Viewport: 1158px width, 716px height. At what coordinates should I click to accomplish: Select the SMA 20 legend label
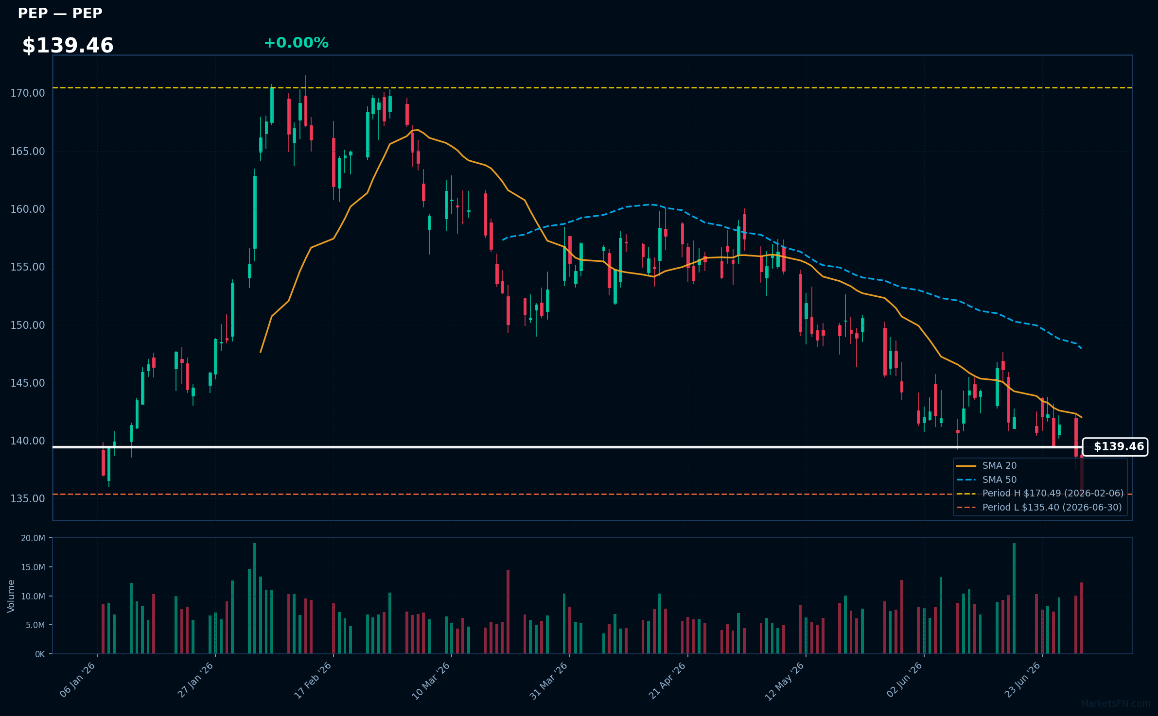[1000, 465]
